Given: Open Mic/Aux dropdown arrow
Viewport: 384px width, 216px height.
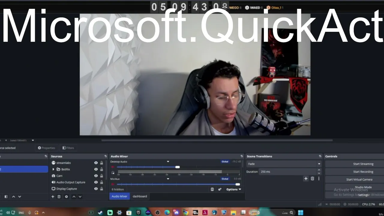Looking at the screenshot, I should (x=168, y=179).
